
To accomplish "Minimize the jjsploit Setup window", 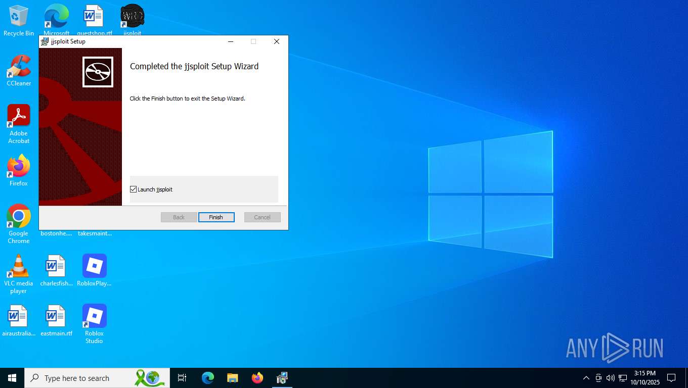I will click(231, 41).
